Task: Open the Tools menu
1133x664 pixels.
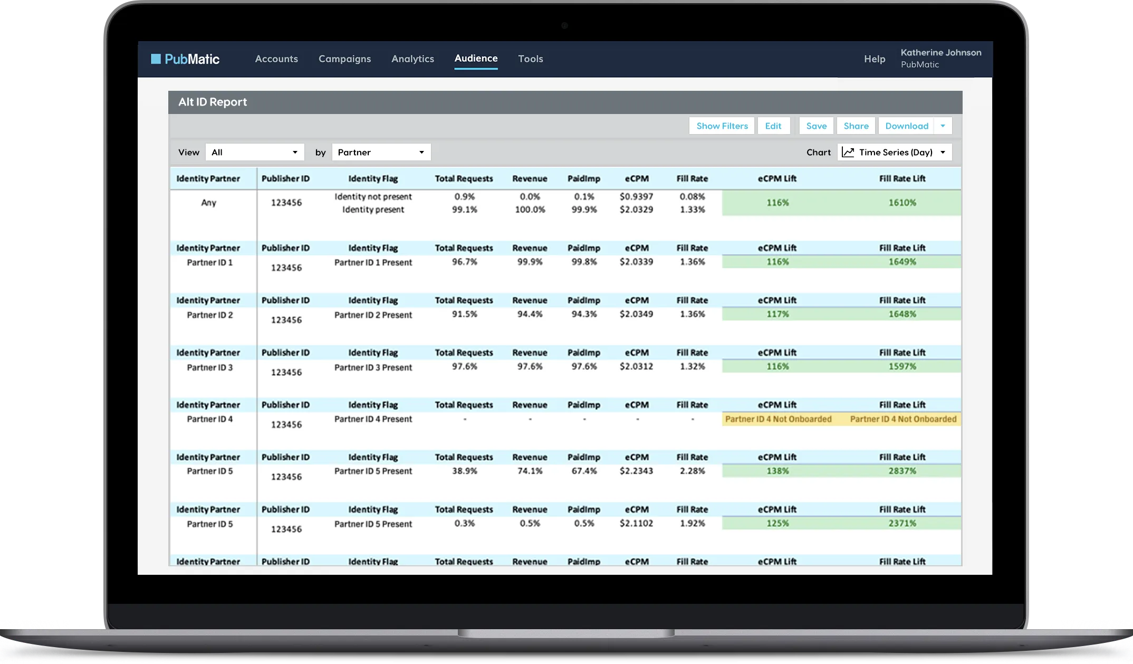Action: pyautogui.click(x=530, y=59)
